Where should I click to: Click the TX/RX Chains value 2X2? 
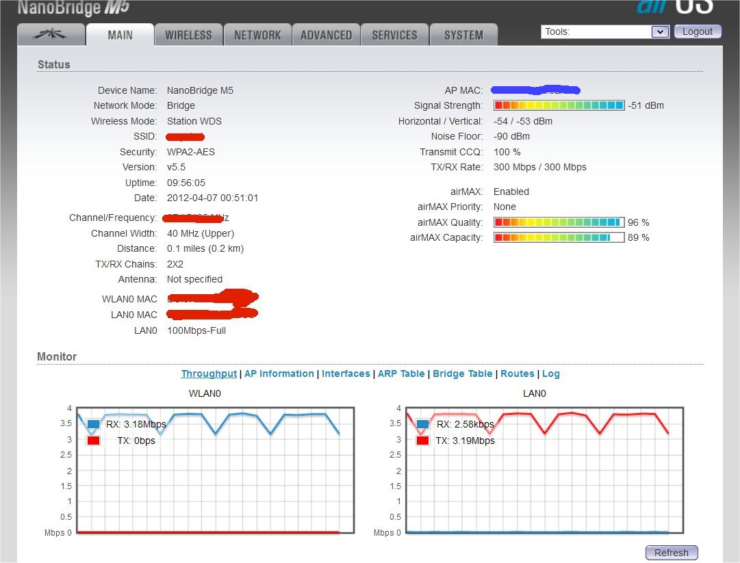(x=175, y=264)
